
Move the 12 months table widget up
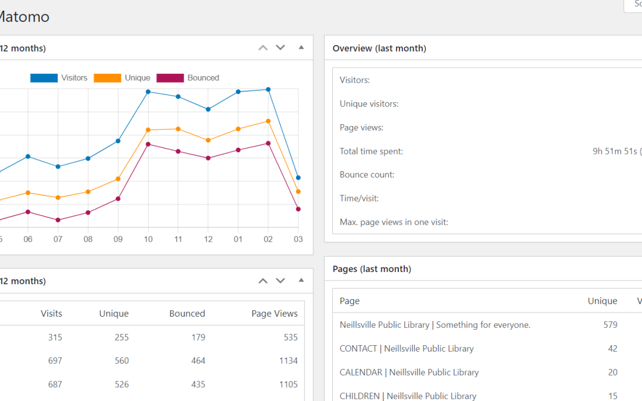point(263,280)
